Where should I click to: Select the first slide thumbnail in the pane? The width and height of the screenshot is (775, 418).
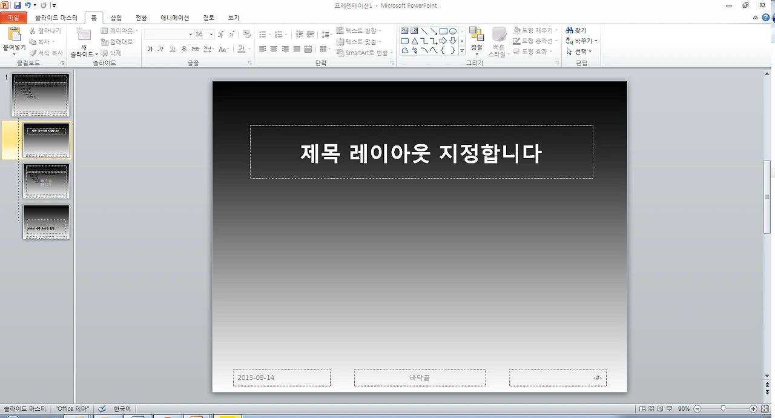(x=40, y=94)
